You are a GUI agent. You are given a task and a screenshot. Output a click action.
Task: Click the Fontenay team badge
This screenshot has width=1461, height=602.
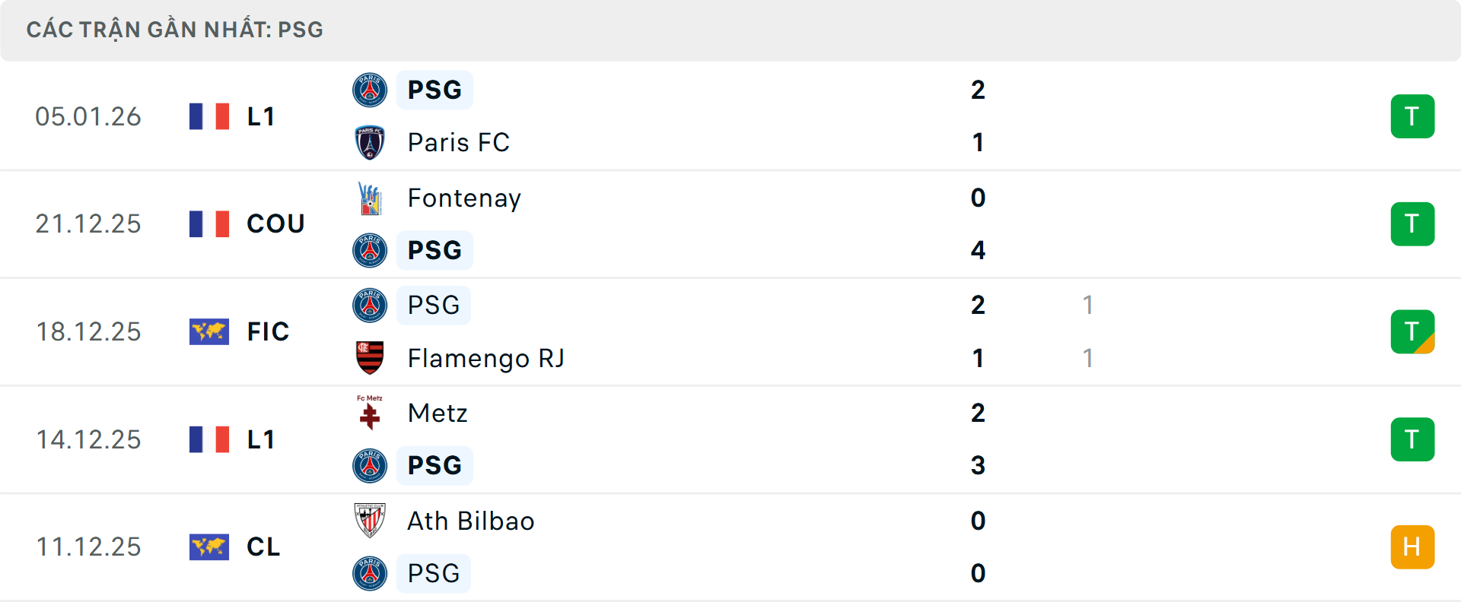point(370,197)
